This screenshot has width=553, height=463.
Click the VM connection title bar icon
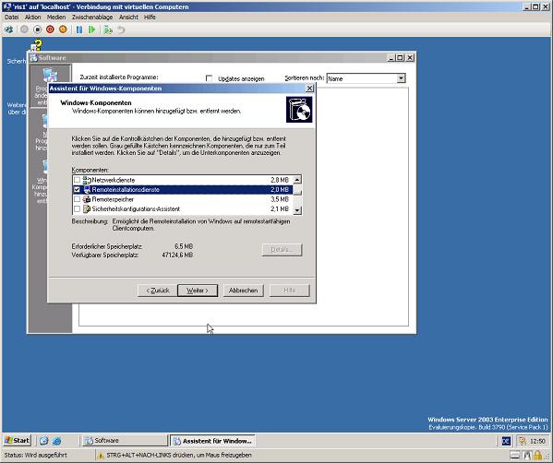point(6,6)
